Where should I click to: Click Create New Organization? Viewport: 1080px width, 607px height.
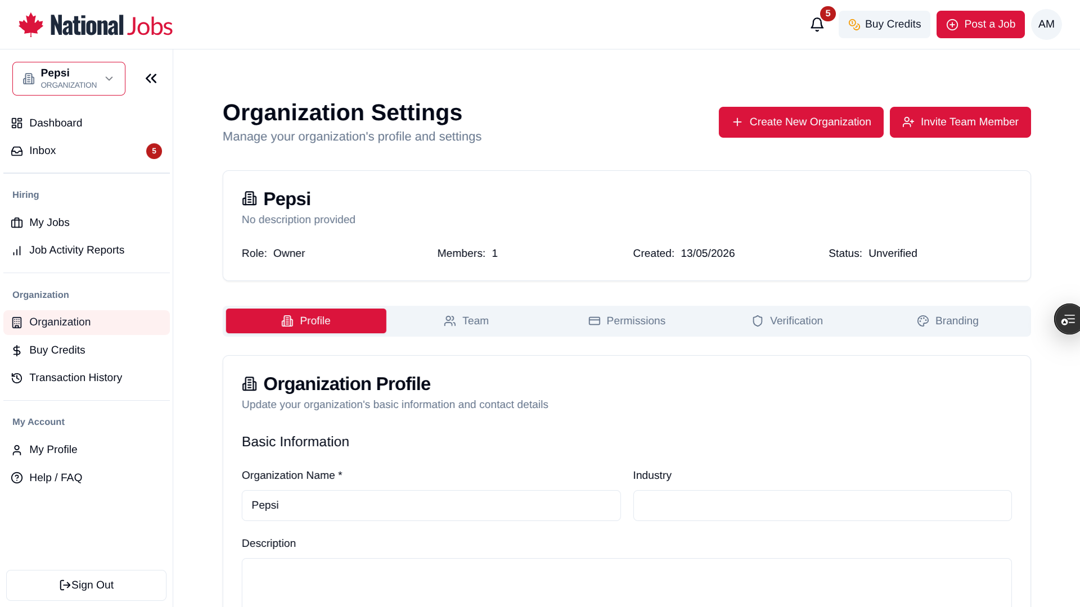coord(801,122)
